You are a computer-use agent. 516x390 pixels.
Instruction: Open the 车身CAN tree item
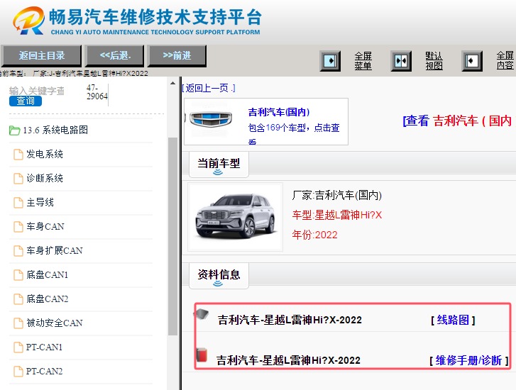pos(45,227)
